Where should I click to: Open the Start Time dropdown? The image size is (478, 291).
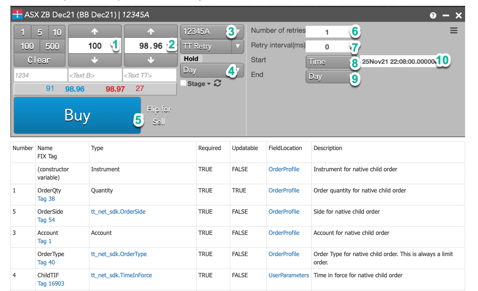tap(328, 62)
